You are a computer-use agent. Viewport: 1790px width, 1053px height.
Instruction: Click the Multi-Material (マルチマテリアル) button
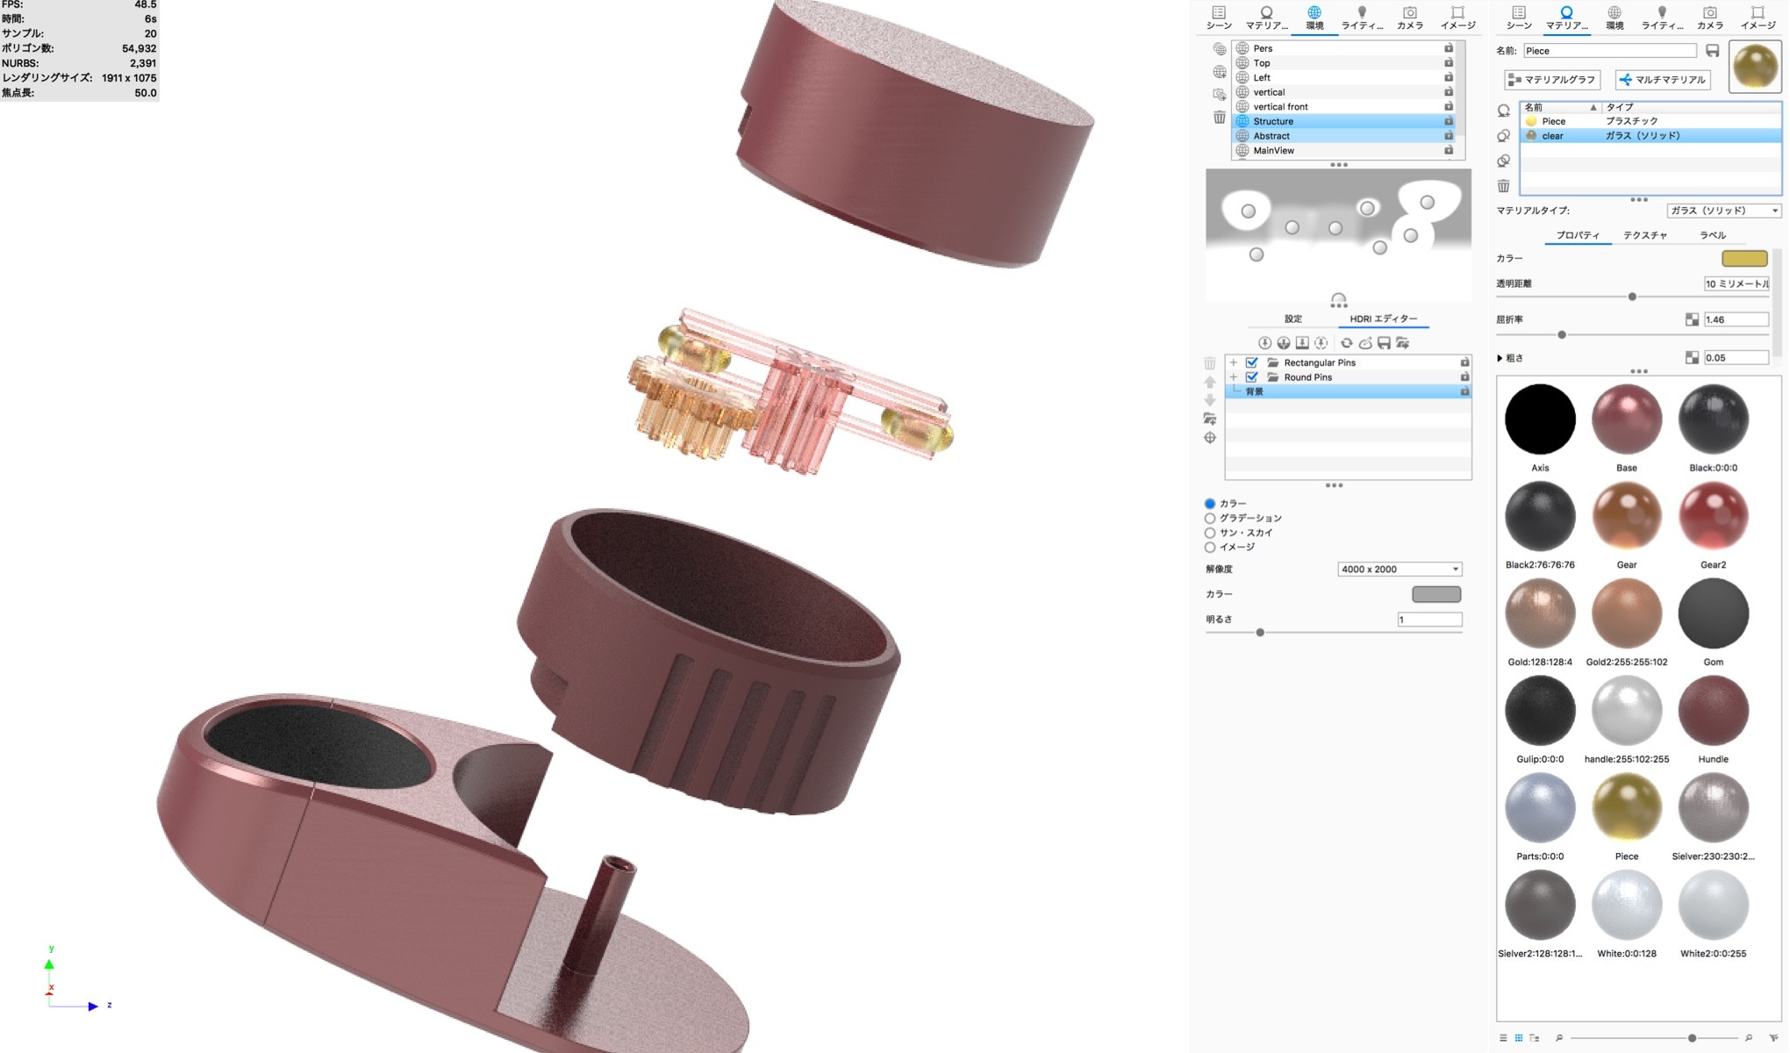click(x=1662, y=80)
